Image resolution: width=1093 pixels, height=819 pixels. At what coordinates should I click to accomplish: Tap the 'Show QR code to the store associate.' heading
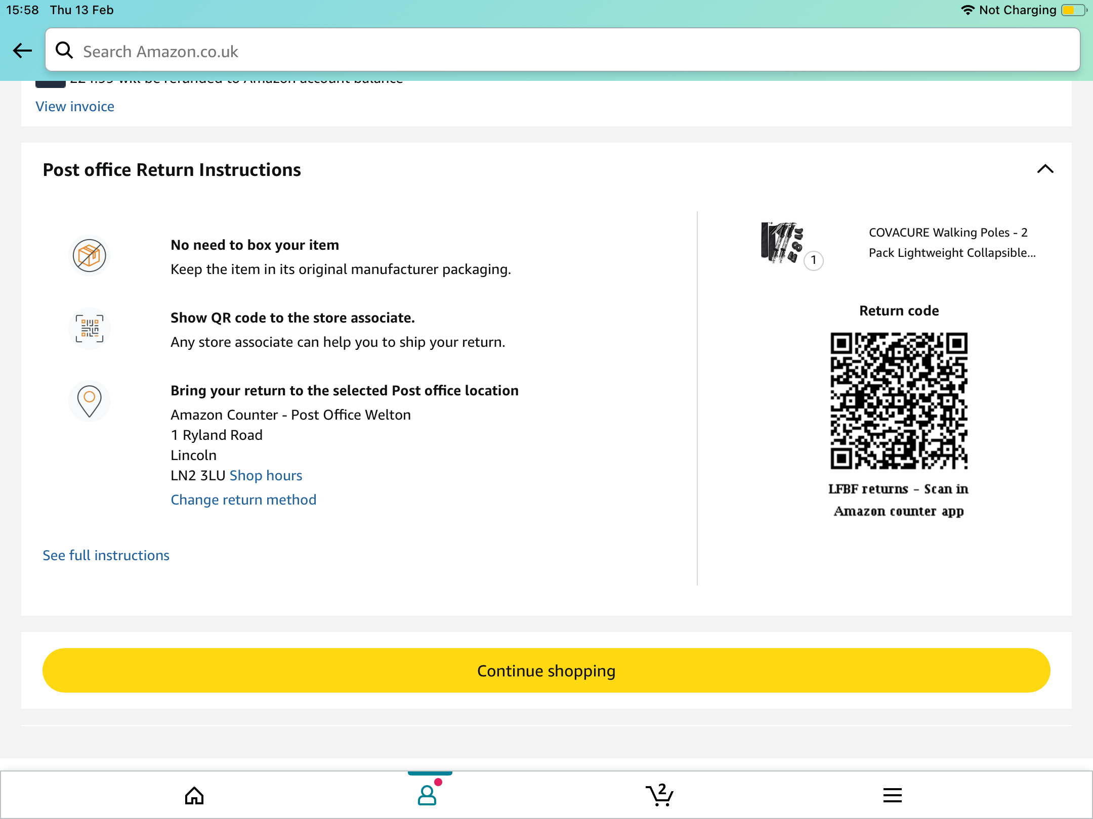pyautogui.click(x=292, y=317)
